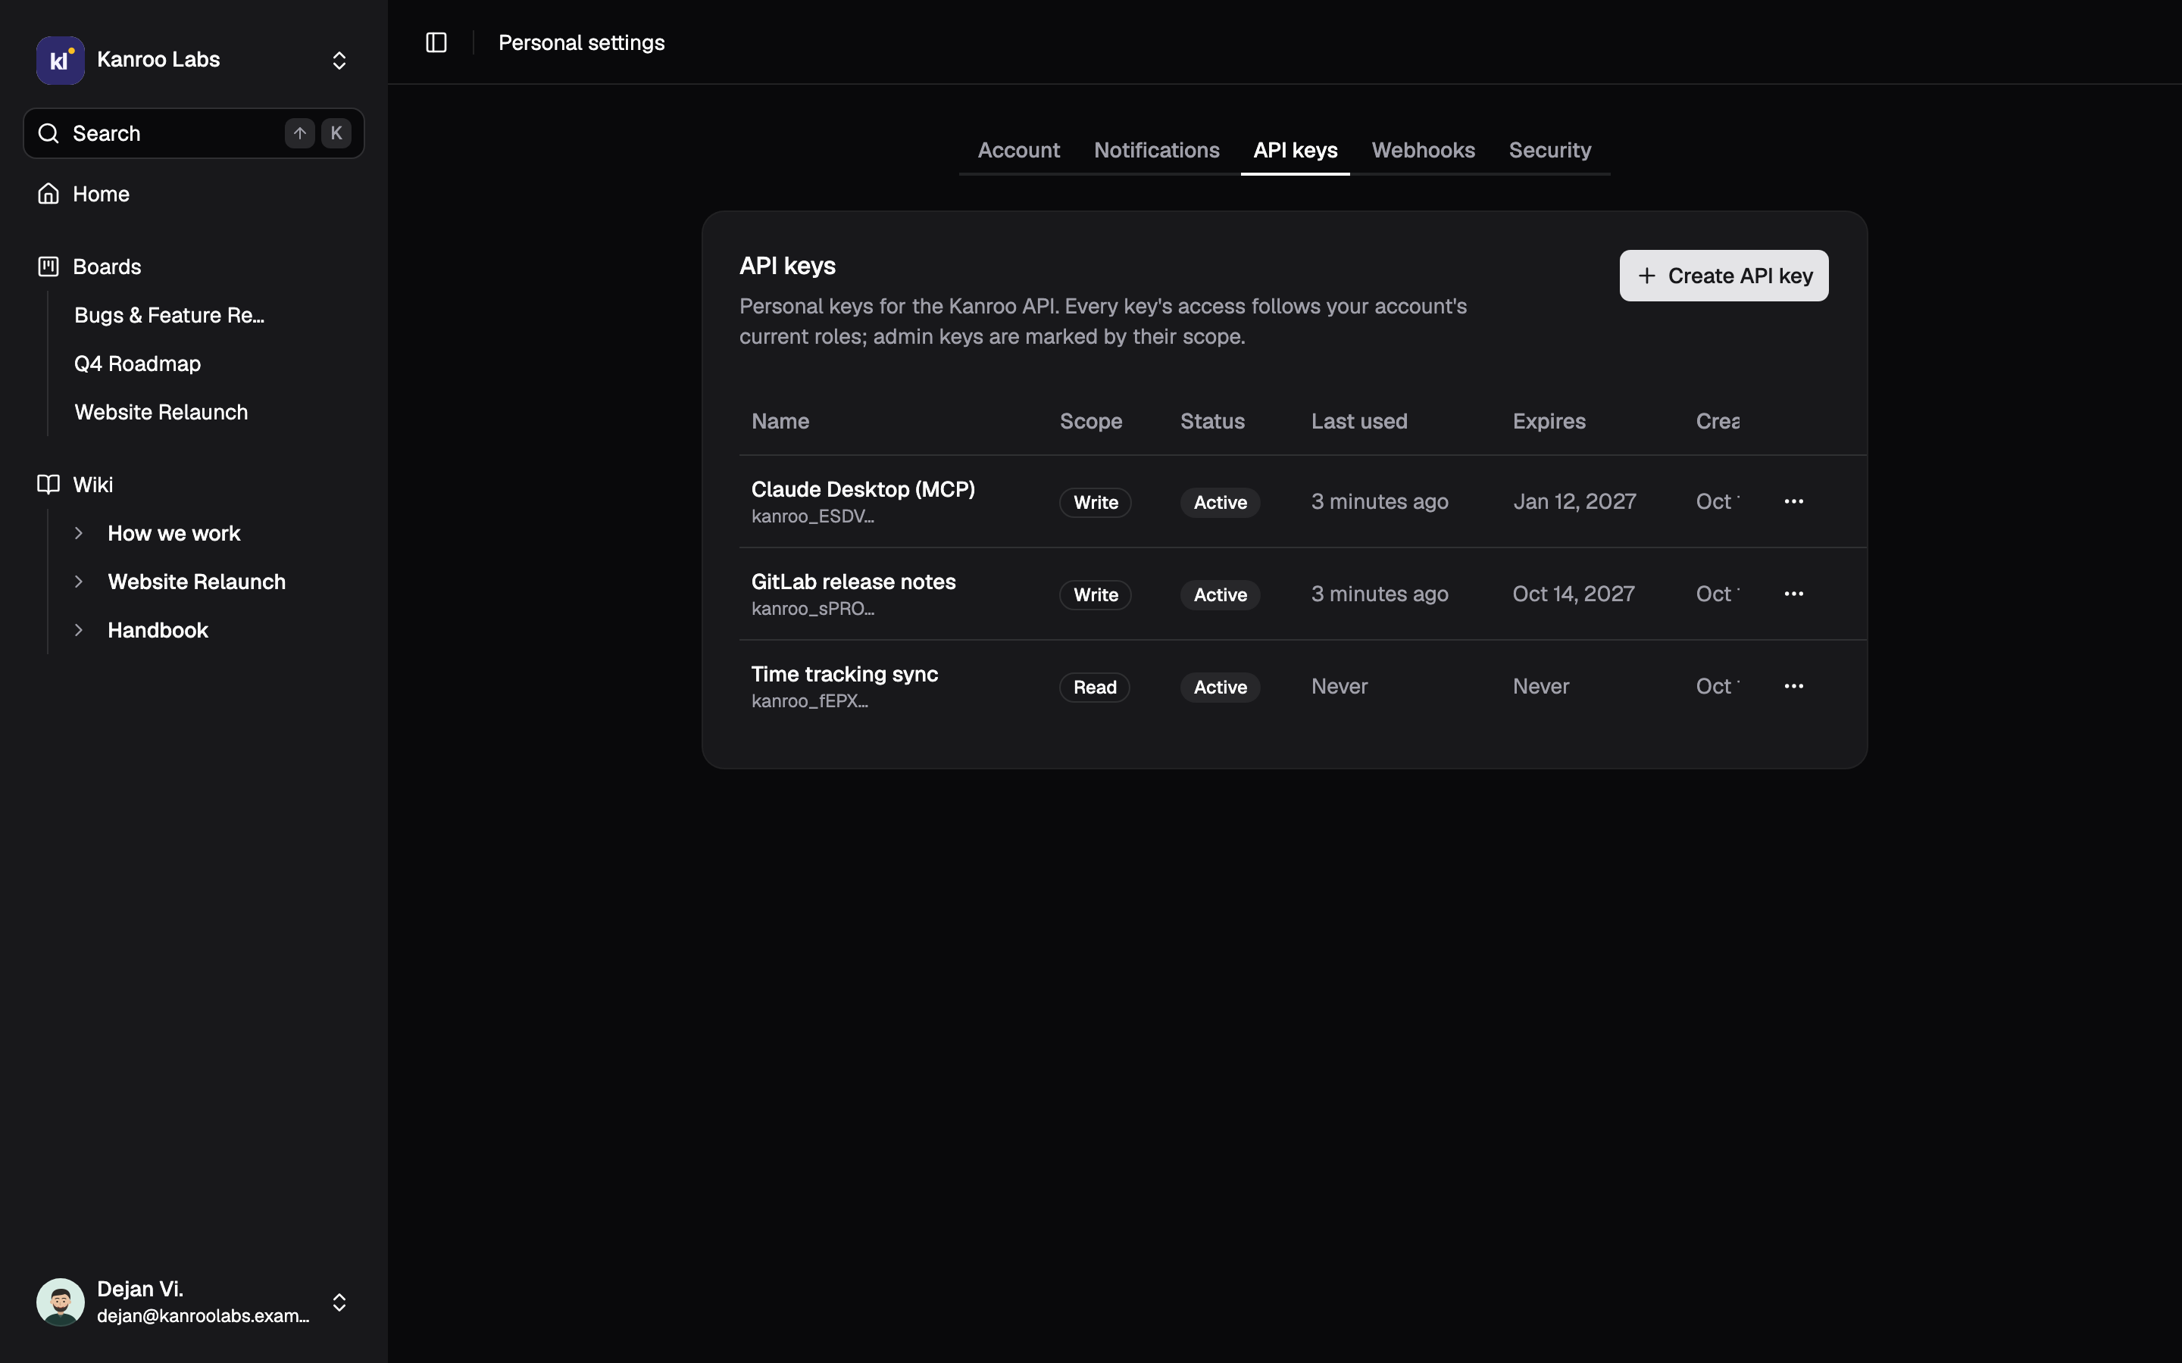This screenshot has width=2182, height=1363.
Task: Click the Last used column header
Action: pos(1358,421)
